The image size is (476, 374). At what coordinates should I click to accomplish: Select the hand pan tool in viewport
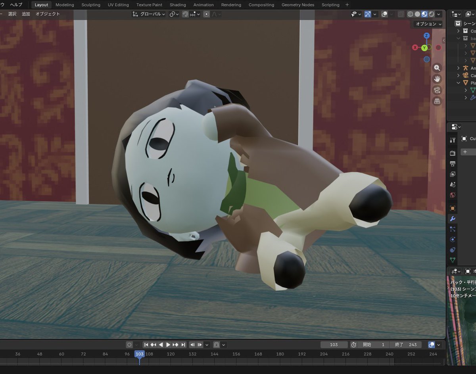[x=437, y=79]
